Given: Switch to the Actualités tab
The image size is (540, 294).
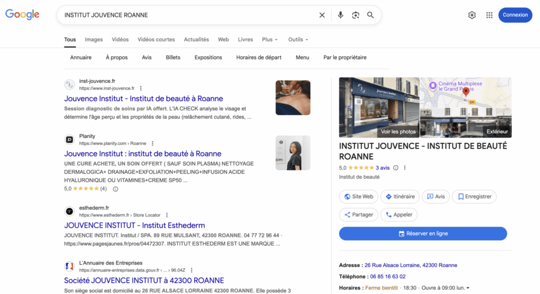Looking at the screenshot, I should click(x=196, y=40).
